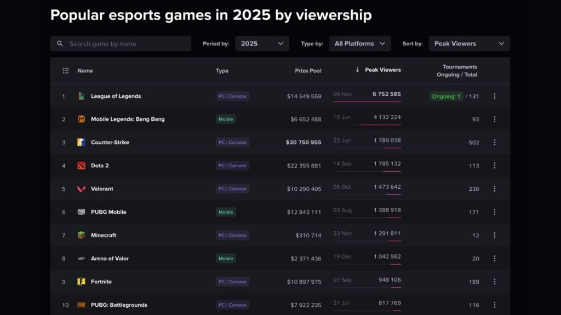Viewport: 561px width, 315px height.
Task: Click the PUBG: Battlegrounds icon
Action: point(82,305)
